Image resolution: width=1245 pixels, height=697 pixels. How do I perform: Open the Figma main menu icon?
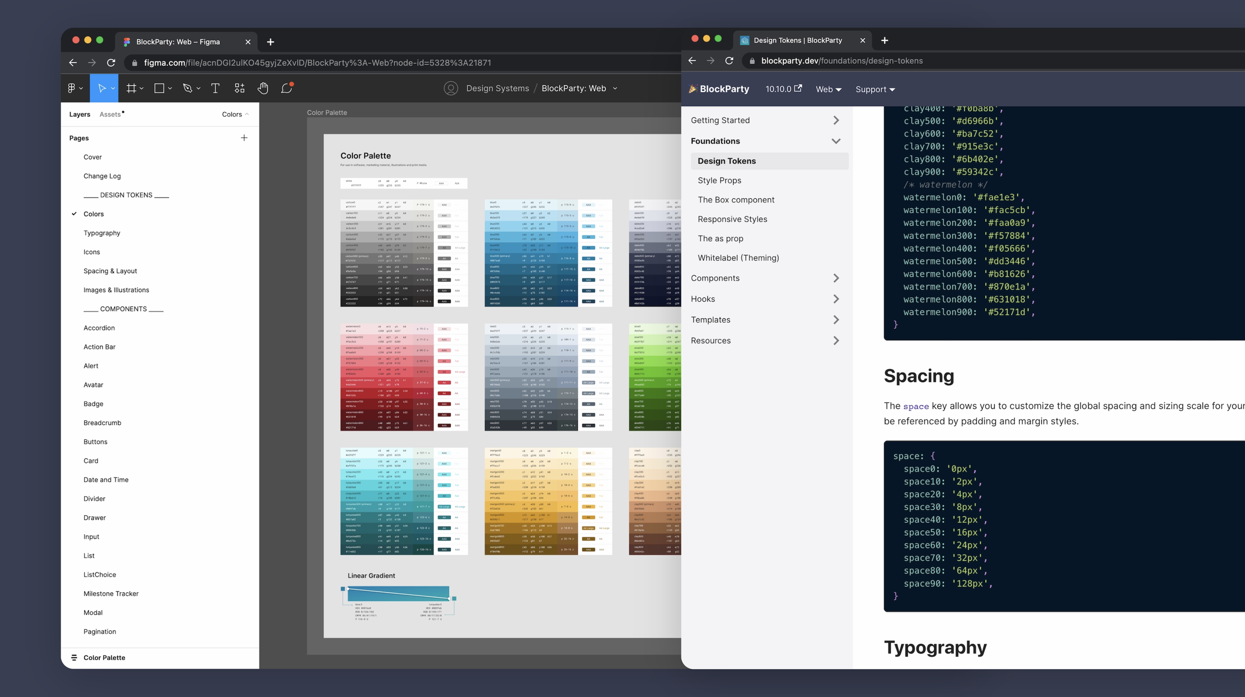tap(72, 88)
